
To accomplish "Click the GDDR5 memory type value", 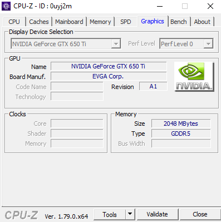I will [x=181, y=134].
